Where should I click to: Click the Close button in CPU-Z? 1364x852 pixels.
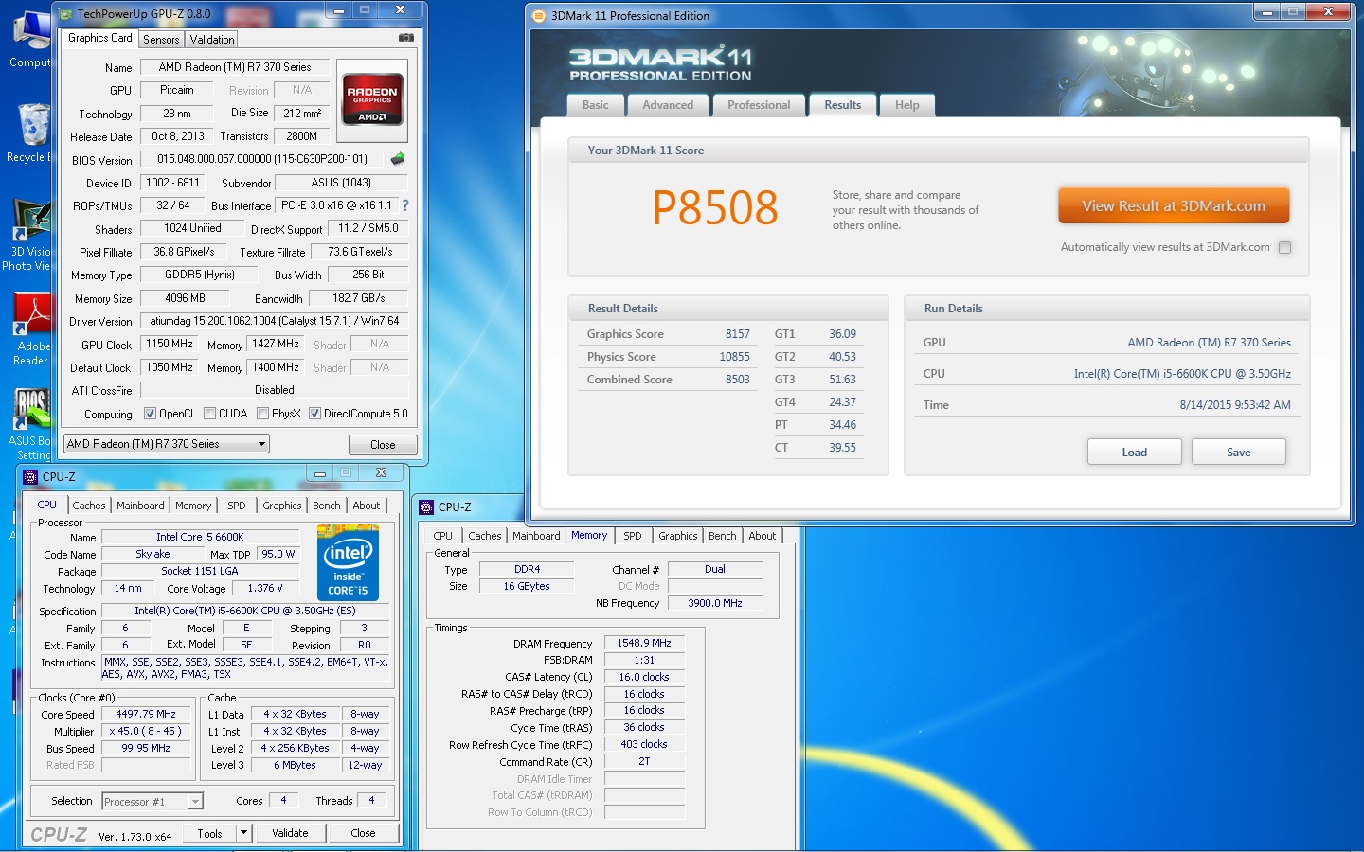click(363, 833)
